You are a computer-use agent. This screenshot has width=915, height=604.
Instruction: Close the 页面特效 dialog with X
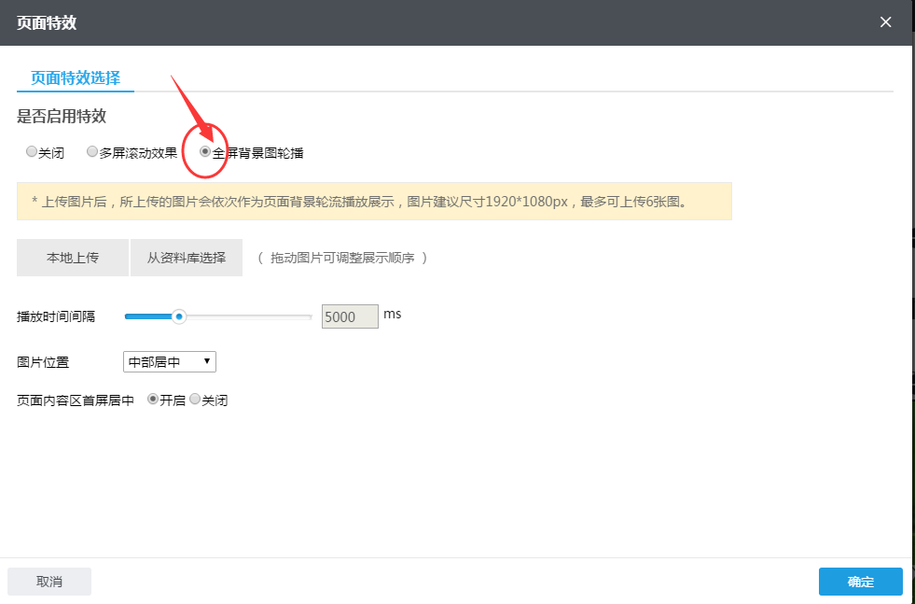click(885, 22)
